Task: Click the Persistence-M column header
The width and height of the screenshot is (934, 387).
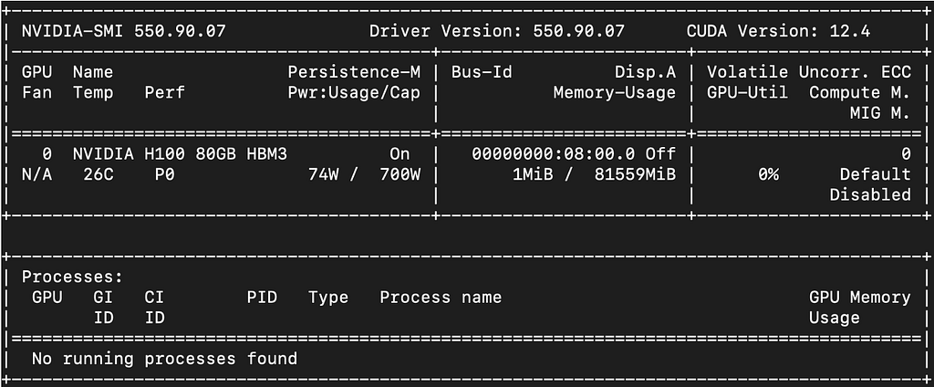Action: 354,72
